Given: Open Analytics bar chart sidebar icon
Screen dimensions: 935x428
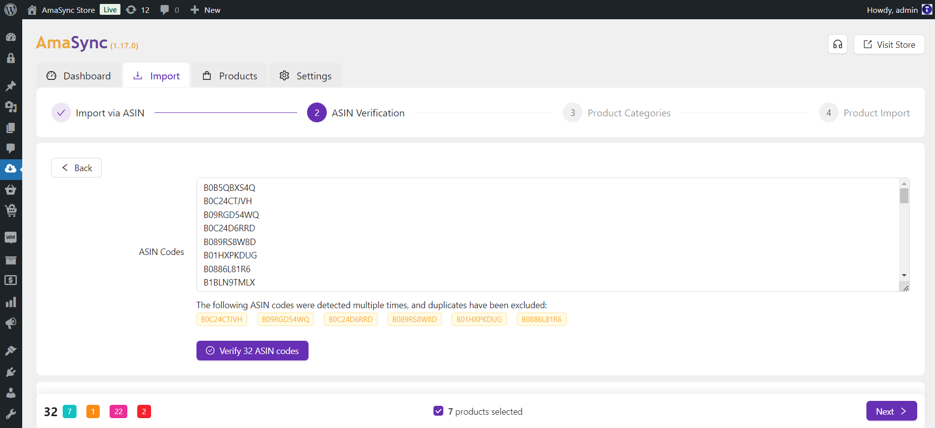Looking at the screenshot, I should click(11, 302).
